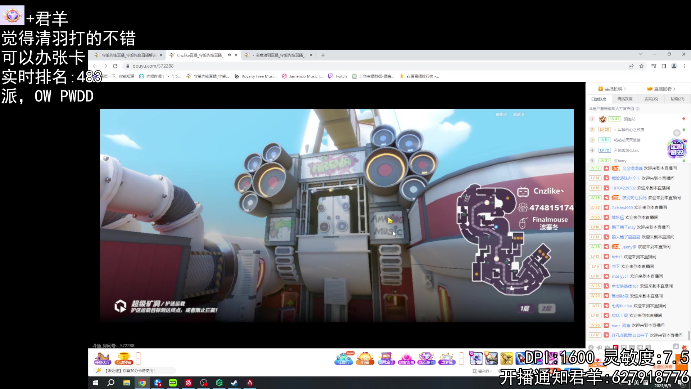The width and height of the screenshot is (691, 389).
Task: Click chat username Gatsby4999
Action: click(x=622, y=208)
